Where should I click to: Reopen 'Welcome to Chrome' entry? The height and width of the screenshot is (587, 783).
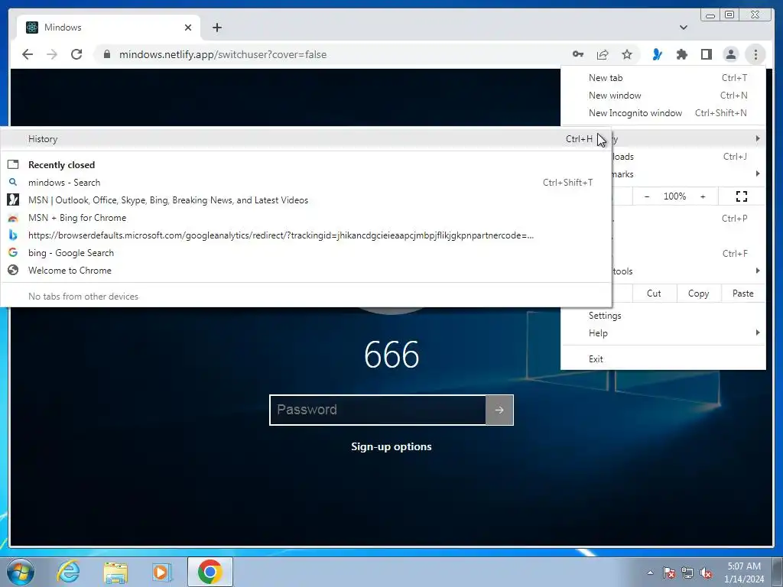point(306,270)
